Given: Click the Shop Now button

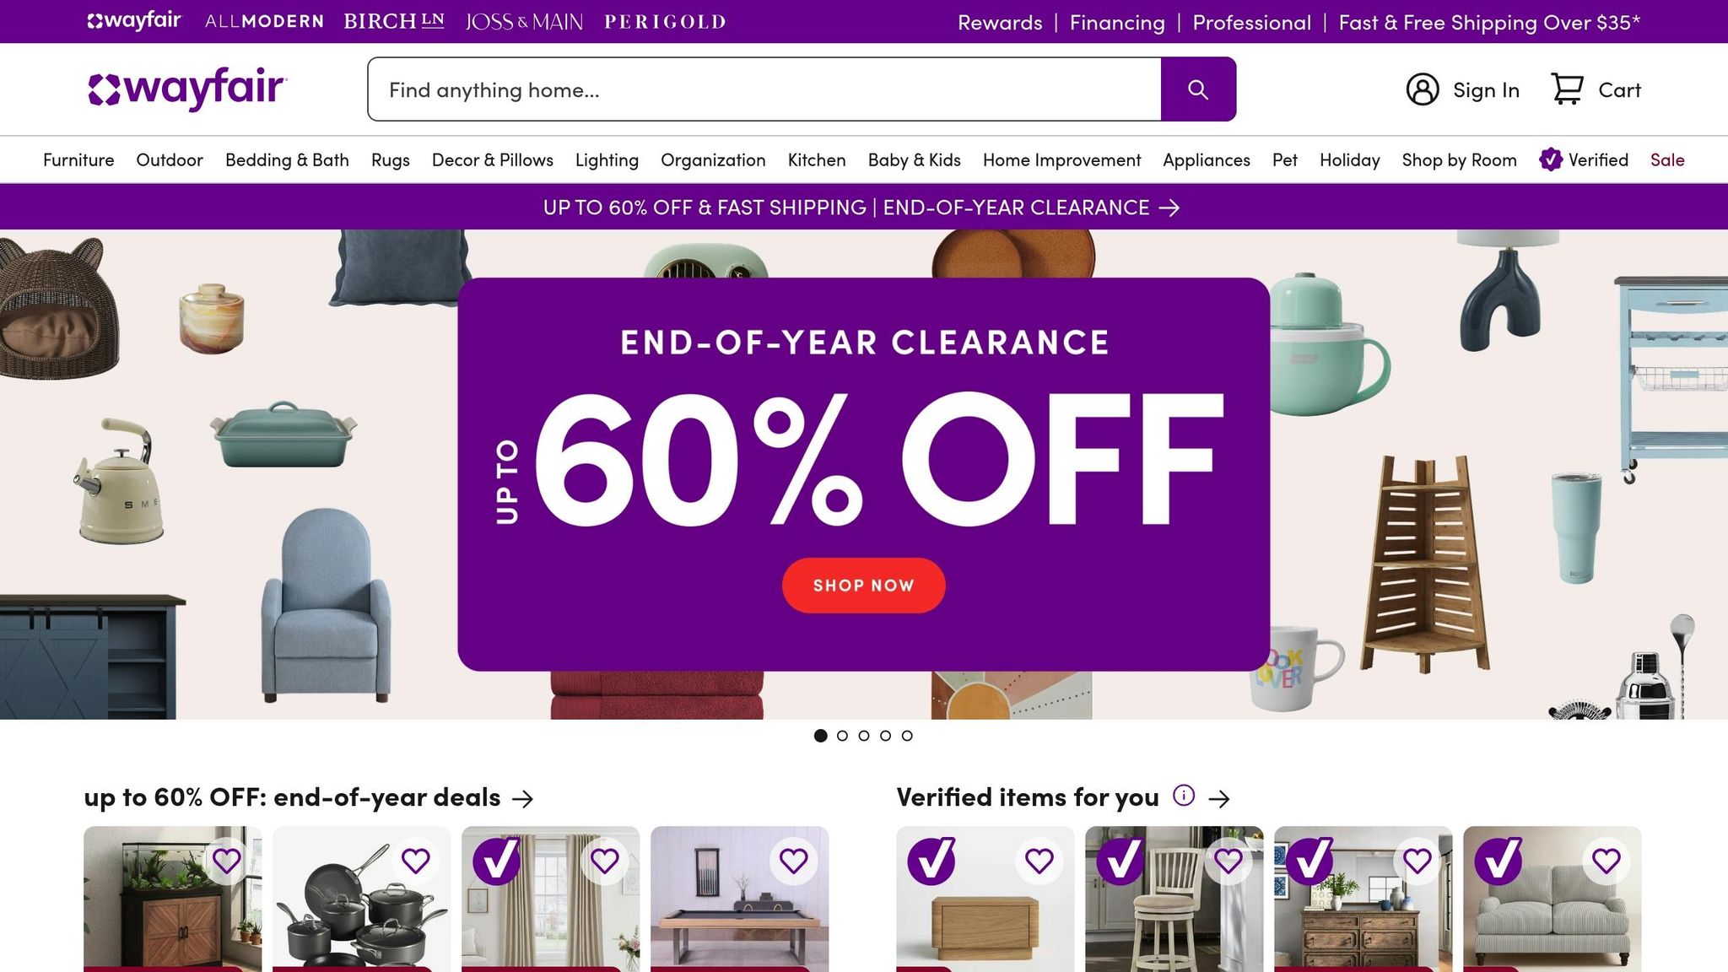Looking at the screenshot, I should coord(863,585).
